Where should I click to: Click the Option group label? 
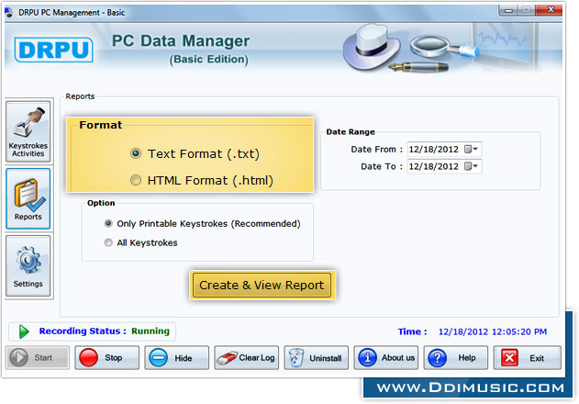101,203
